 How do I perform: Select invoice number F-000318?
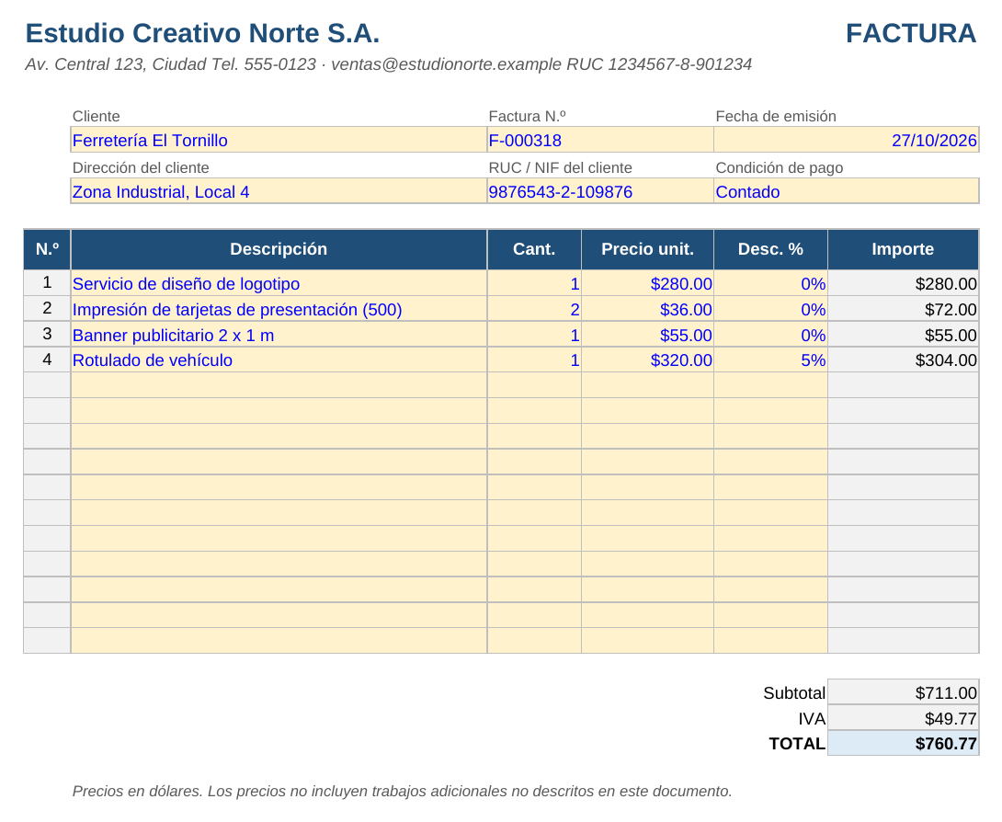600,140
